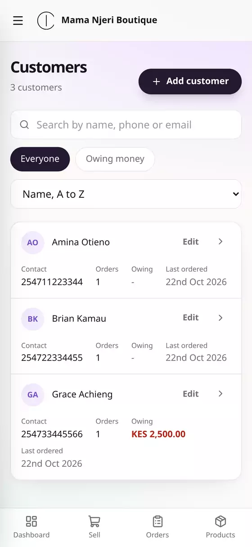Click the Mama Njeri Boutique logo icon
The width and height of the screenshot is (252, 547).
pos(46,21)
